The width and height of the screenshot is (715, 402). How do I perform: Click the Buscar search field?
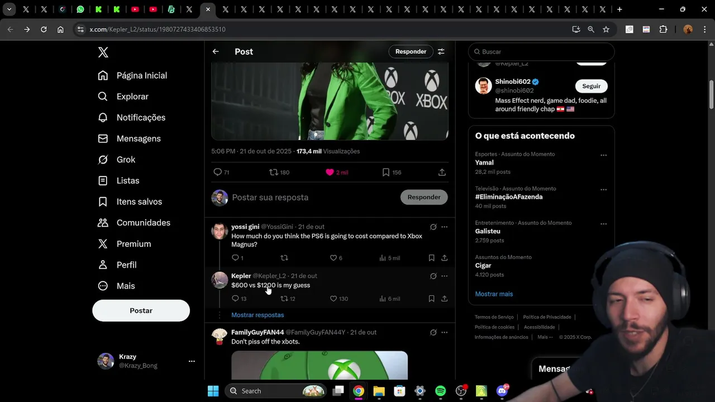coord(541,51)
